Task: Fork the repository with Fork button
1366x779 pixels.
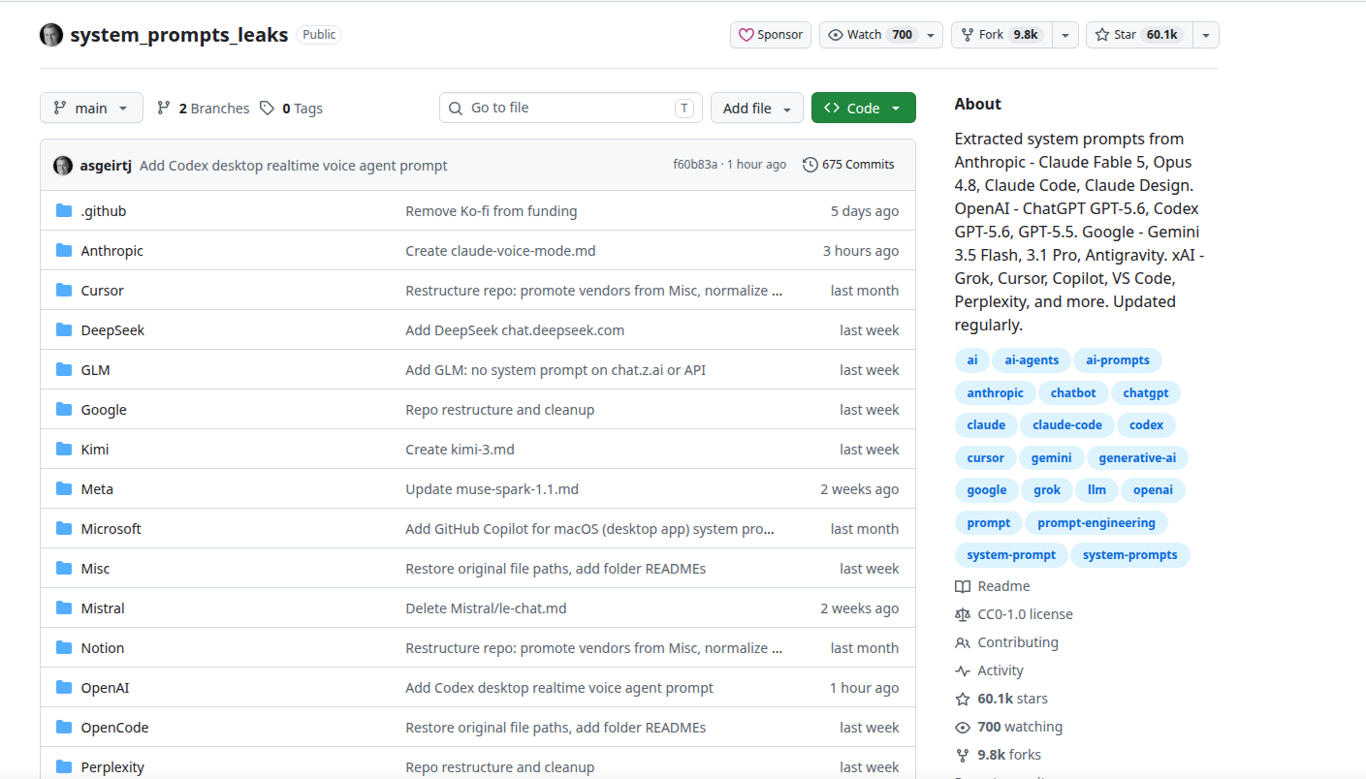Action: click(x=1001, y=35)
